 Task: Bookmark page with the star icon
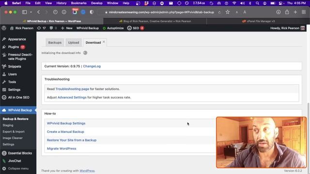pyautogui.click(x=228, y=12)
